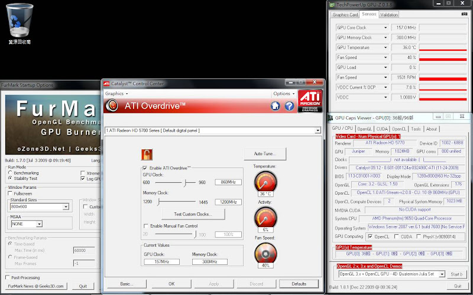Image resolution: width=473 pixels, height=295 pixels.
Task: Enable ATI Overdrive checkbox
Action: [x=145, y=168]
